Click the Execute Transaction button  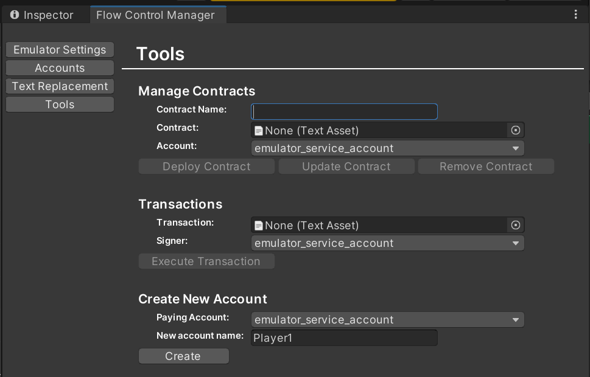(x=206, y=261)
